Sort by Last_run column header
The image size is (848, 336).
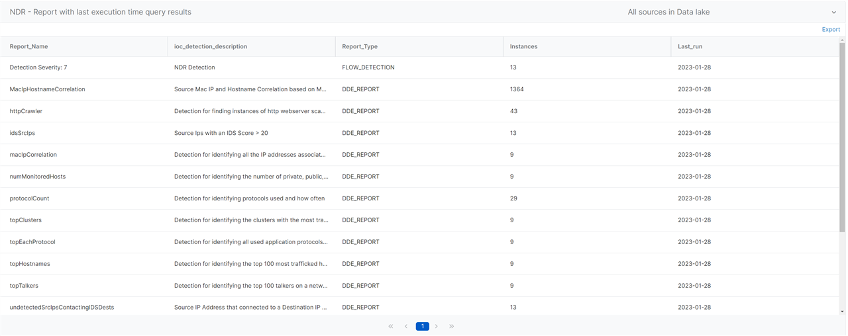click(690, 46)
